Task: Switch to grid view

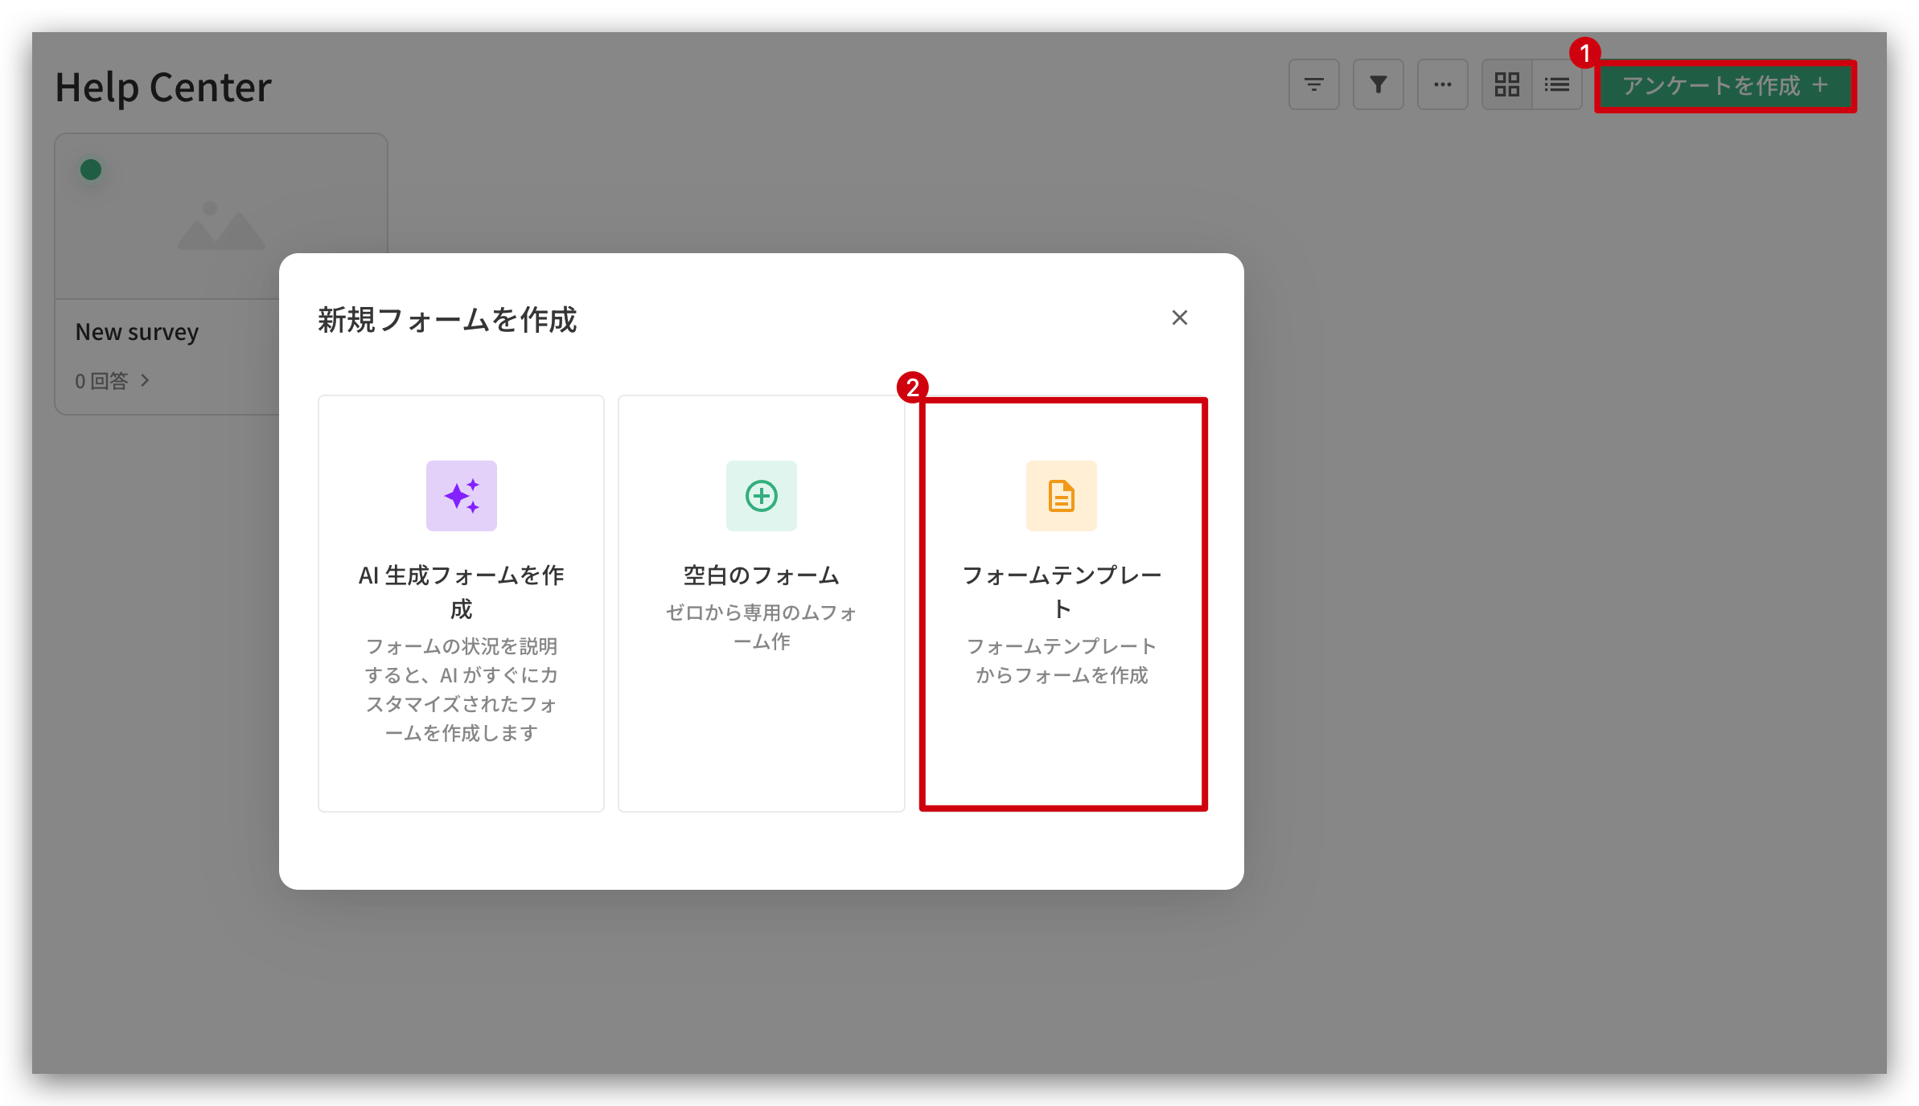Action: coord(1506,84)
